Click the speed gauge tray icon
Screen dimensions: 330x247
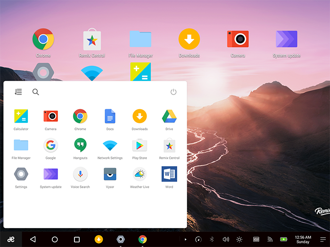[198, 239]
